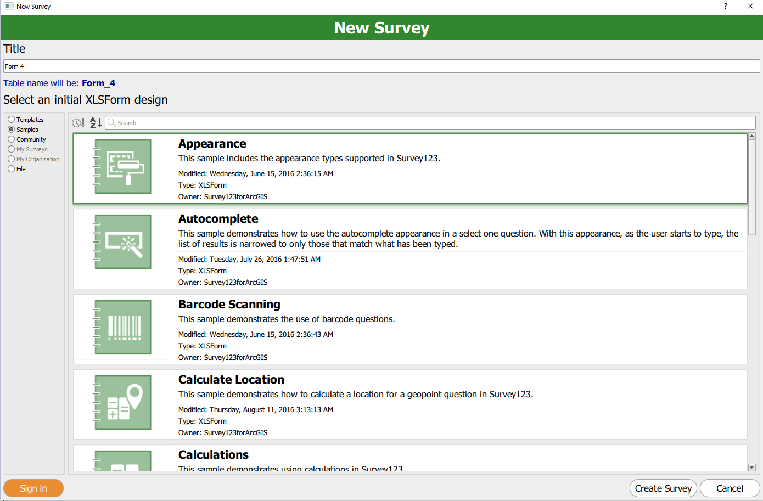Choose the Barcode Scanning sample icon
Image resolution: width=763 pixels, height=501 pixels.
[123, 327]
